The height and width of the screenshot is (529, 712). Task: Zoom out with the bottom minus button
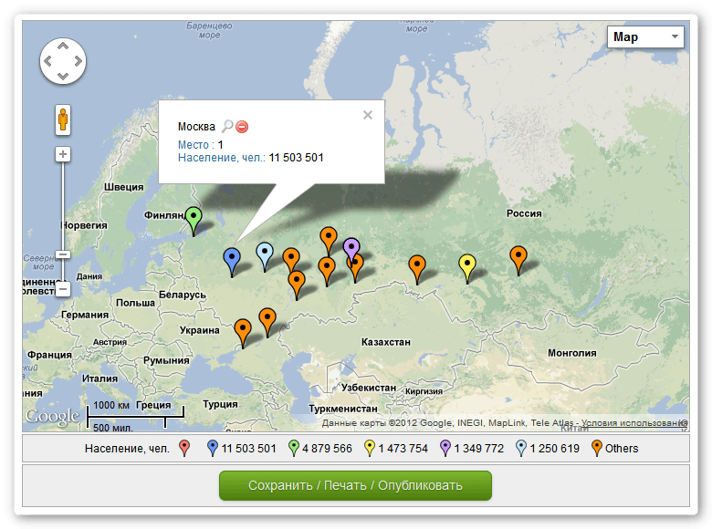click(63, 289)
